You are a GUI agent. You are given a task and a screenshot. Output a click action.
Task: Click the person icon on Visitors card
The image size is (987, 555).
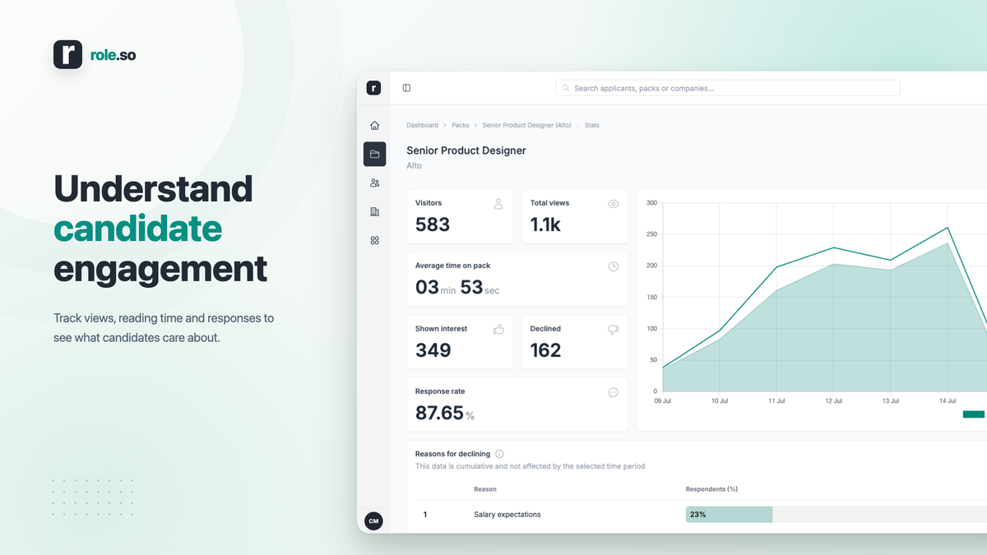point(498,204)
